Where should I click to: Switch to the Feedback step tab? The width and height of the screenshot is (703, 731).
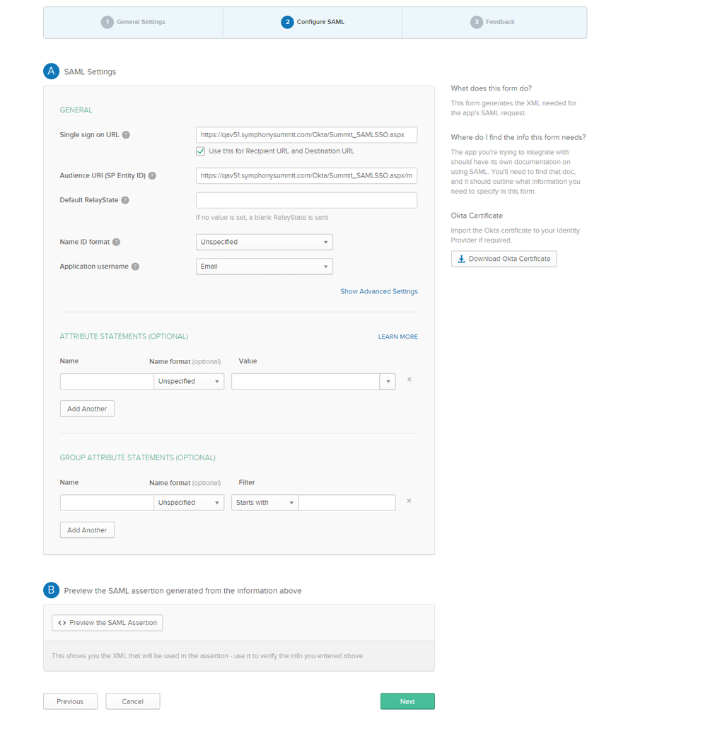click(493, 22)
